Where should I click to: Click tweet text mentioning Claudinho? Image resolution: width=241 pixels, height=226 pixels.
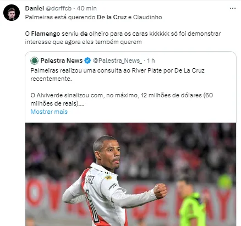tap(94, 17)
